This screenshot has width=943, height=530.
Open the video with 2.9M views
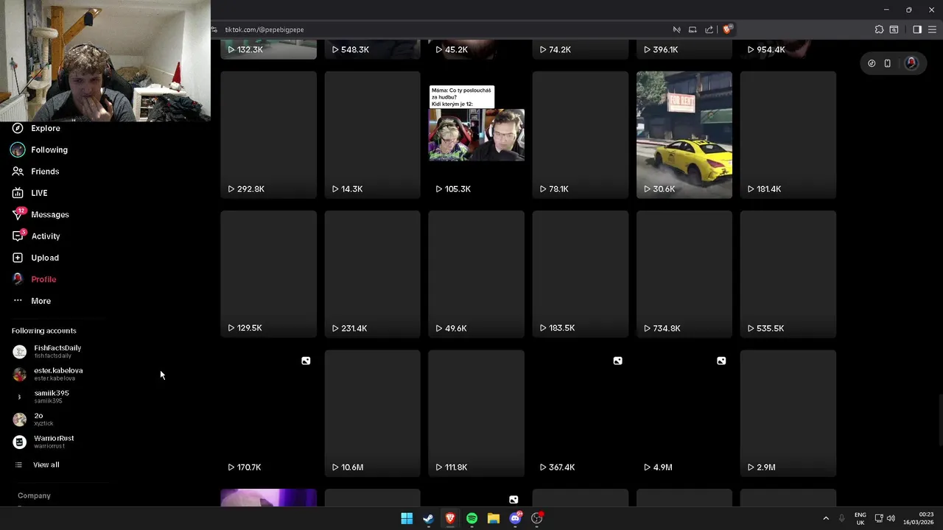click(x=788, y=413)
